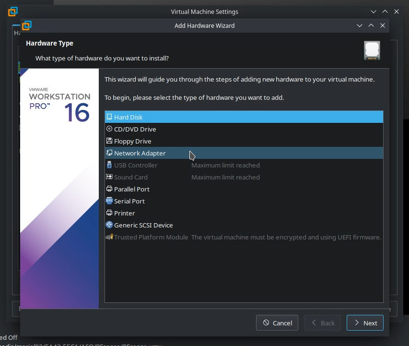
Task: Click the Generic SCSI Device icon
Action: (109, 225)
